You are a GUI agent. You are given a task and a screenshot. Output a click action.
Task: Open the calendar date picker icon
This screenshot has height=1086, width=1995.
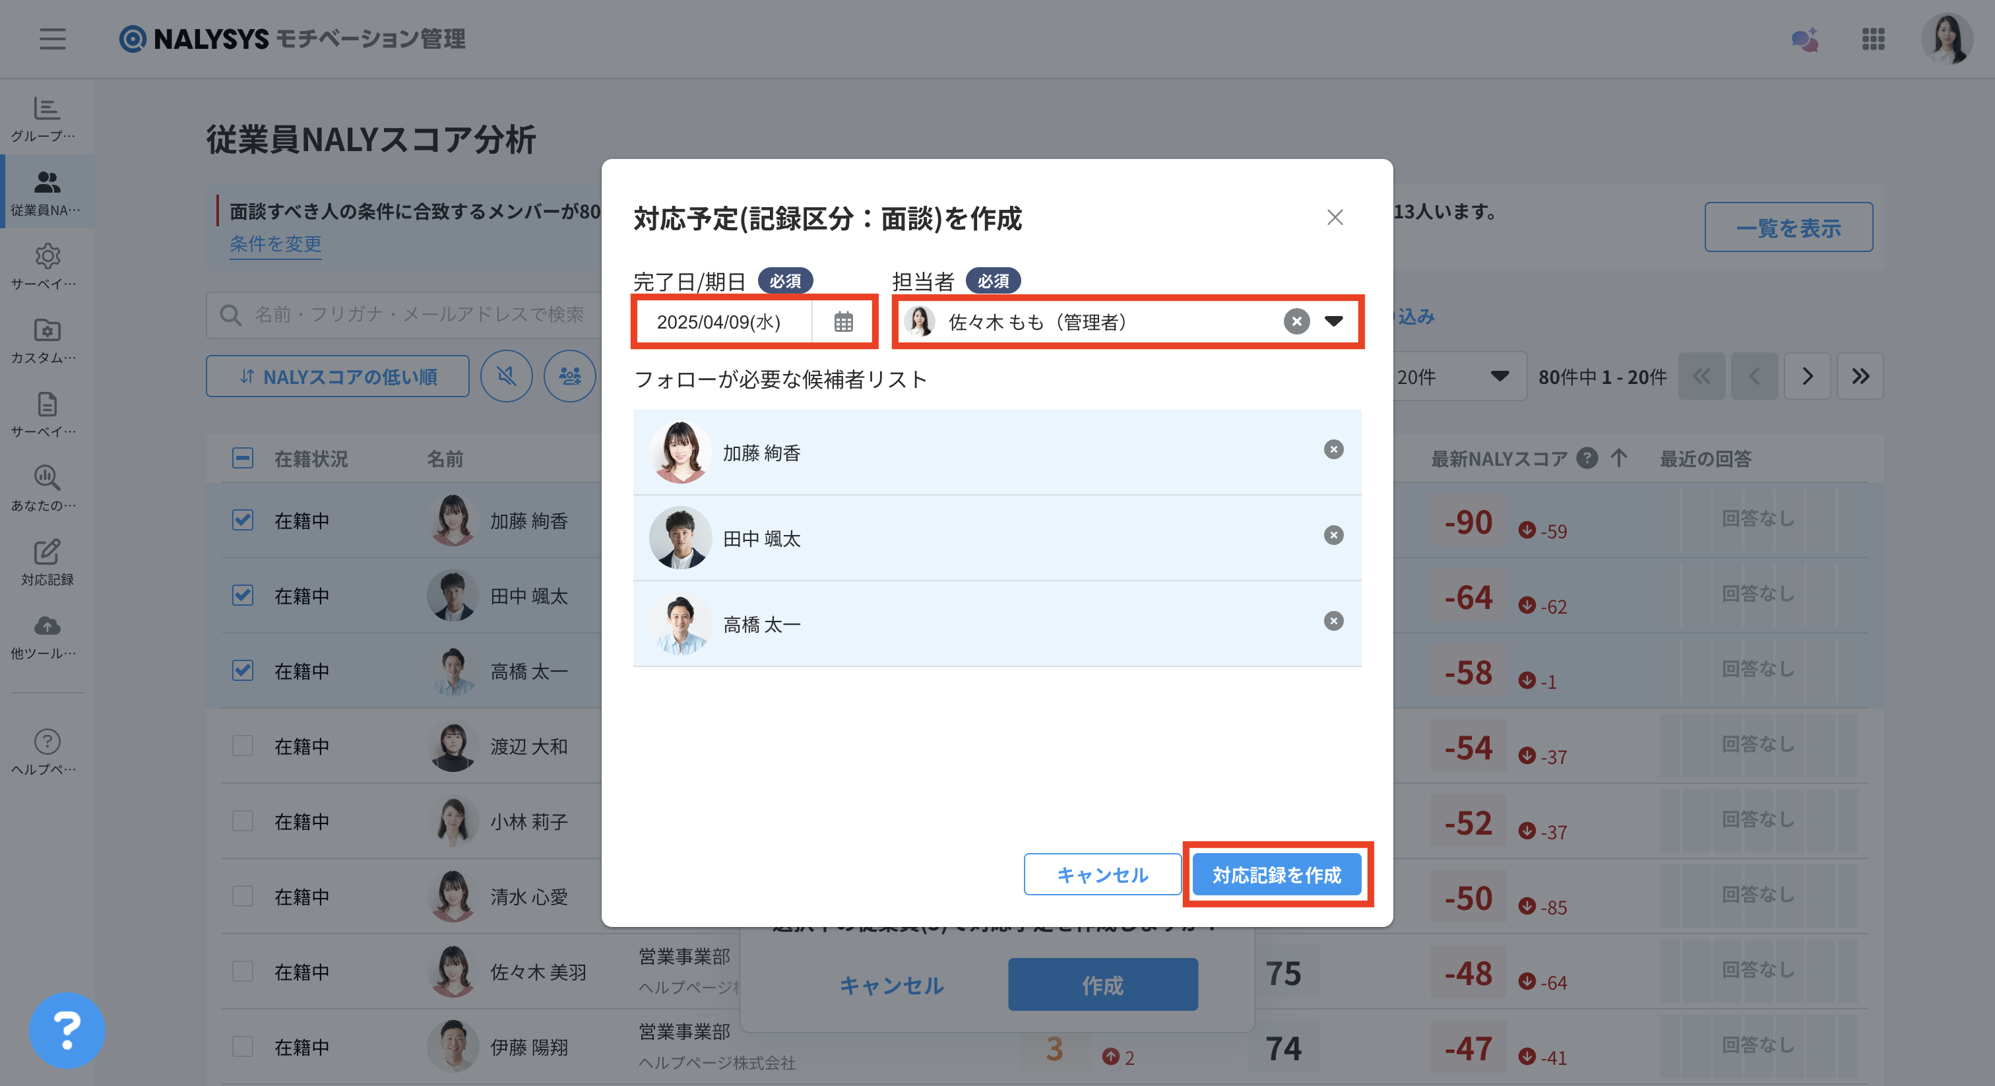pyautogui.click(x=843, y=321)
